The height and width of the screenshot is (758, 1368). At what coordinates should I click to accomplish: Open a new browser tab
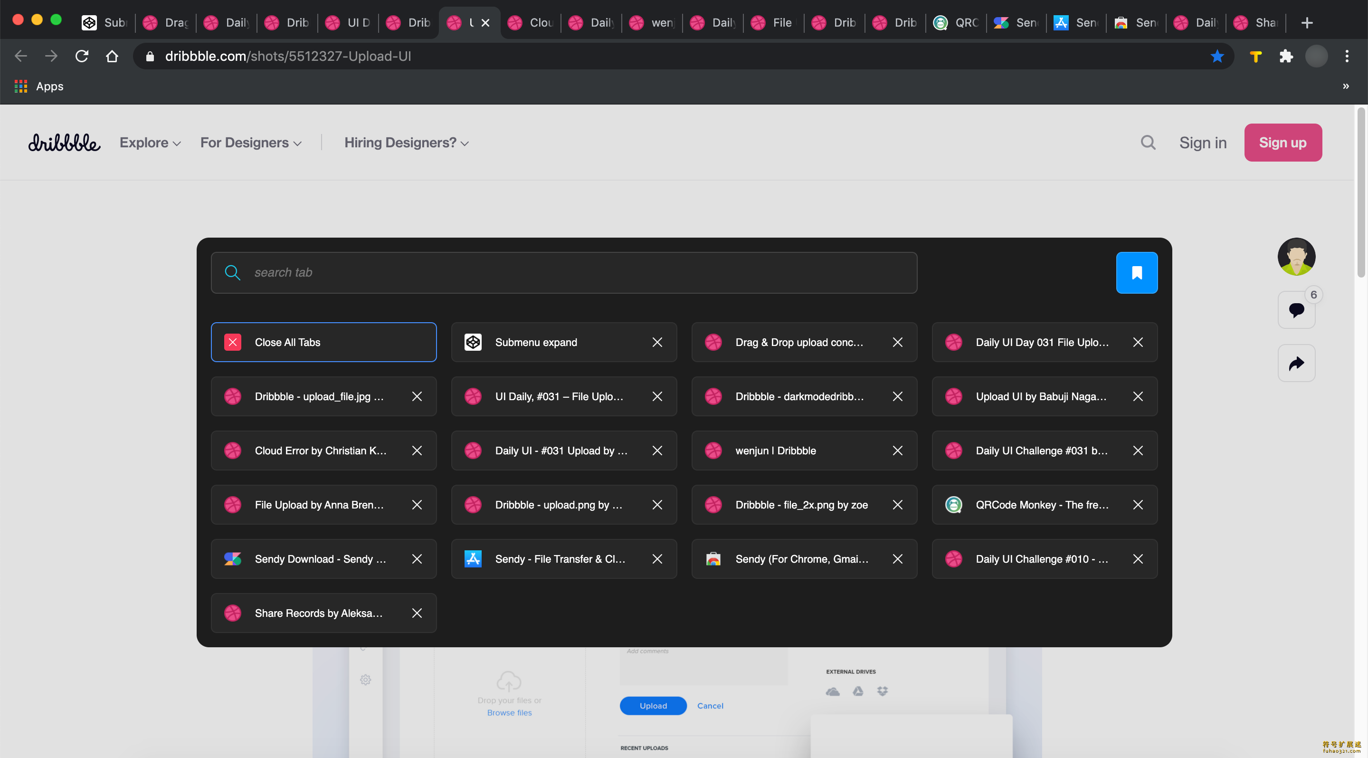(x=1307, y=22)
